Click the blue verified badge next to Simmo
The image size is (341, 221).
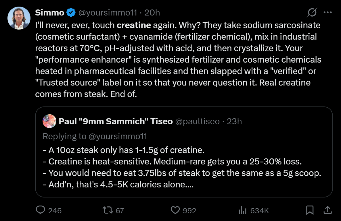(71, 13)
